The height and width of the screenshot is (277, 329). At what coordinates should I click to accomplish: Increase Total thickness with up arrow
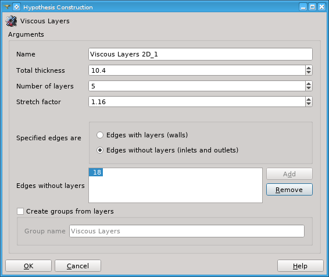tap(309, 68)
